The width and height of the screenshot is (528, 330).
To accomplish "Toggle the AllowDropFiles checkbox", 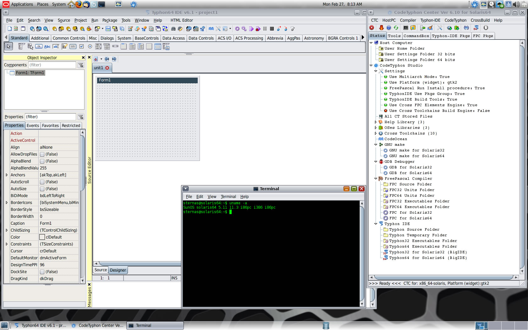I will (x=42, y=154).
